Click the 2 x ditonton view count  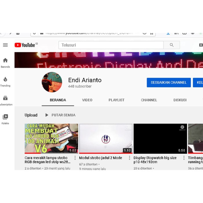coord(33,168)
